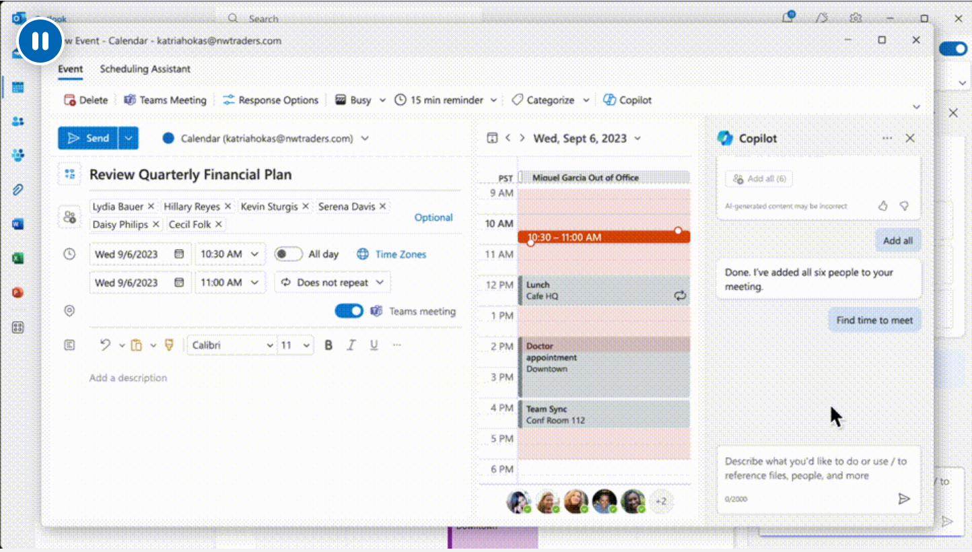Click the Delete button in the ribbon

click(x=85, y=100)
